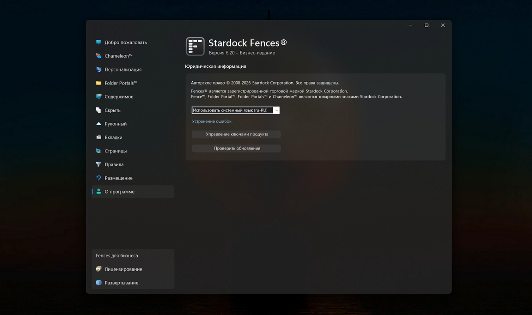
Task: Click the Вкладки tabs icon
Action: coord(99,137)
